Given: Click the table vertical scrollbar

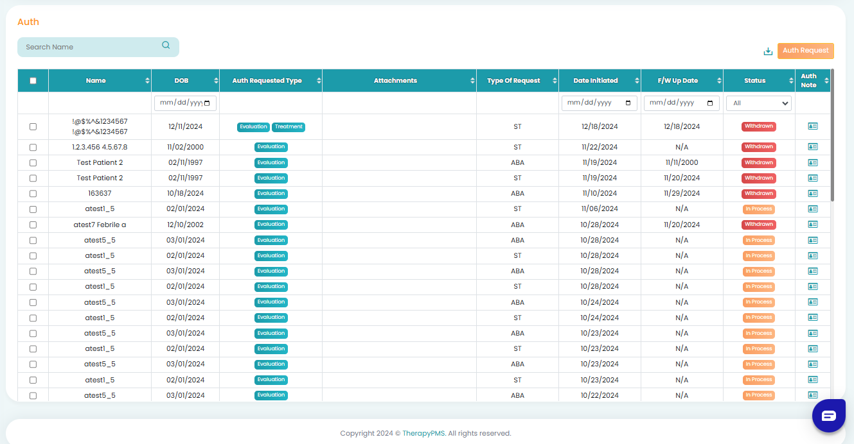Looking at the screenshot, I should [x=832, y=135].
